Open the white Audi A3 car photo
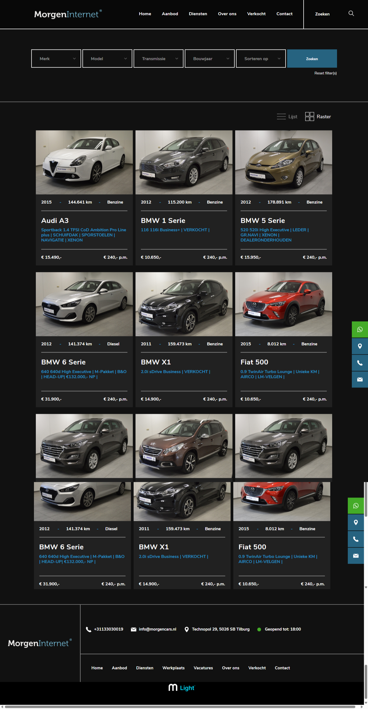Image resolution: width=368 pixels, height=709 pixels. click(84, 163)
